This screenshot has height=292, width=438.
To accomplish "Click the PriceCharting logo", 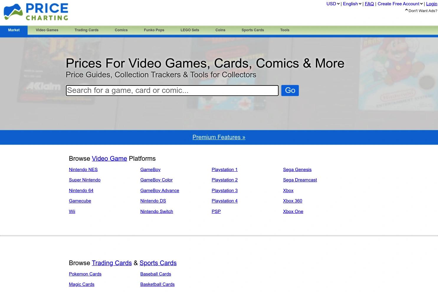I will (36, 12).
